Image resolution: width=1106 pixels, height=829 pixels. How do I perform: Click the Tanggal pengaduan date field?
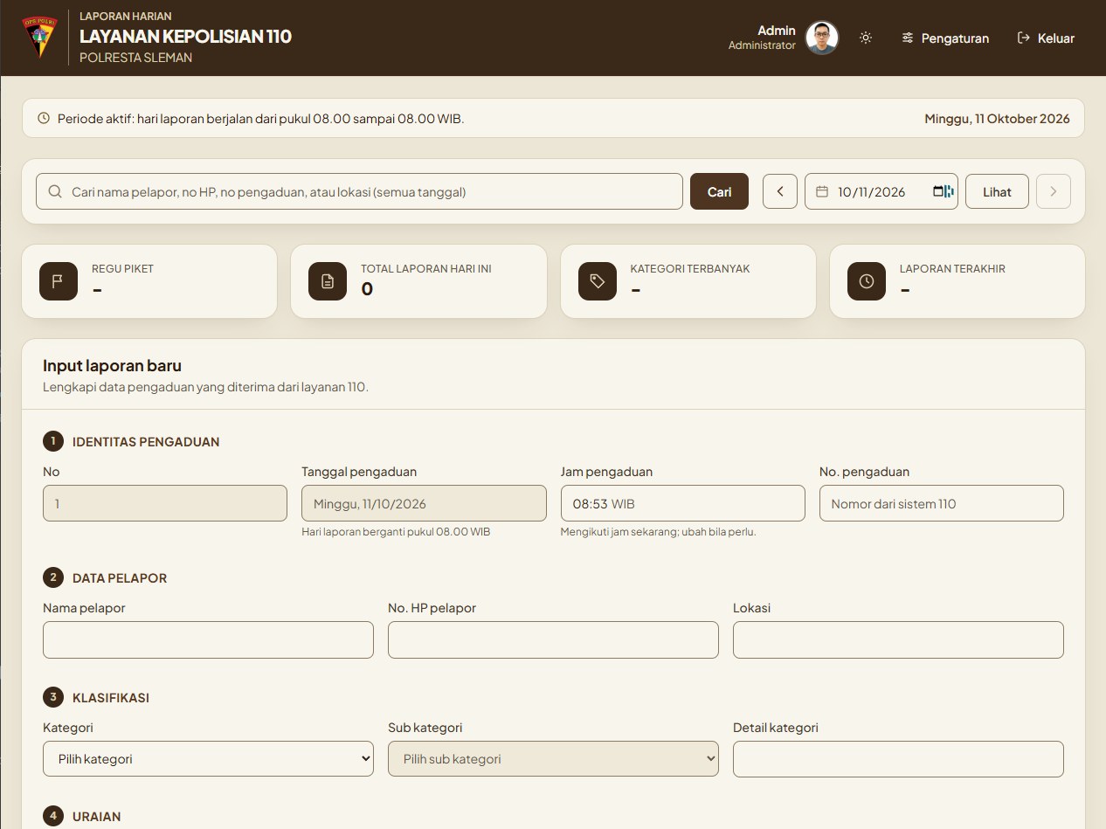424,503
